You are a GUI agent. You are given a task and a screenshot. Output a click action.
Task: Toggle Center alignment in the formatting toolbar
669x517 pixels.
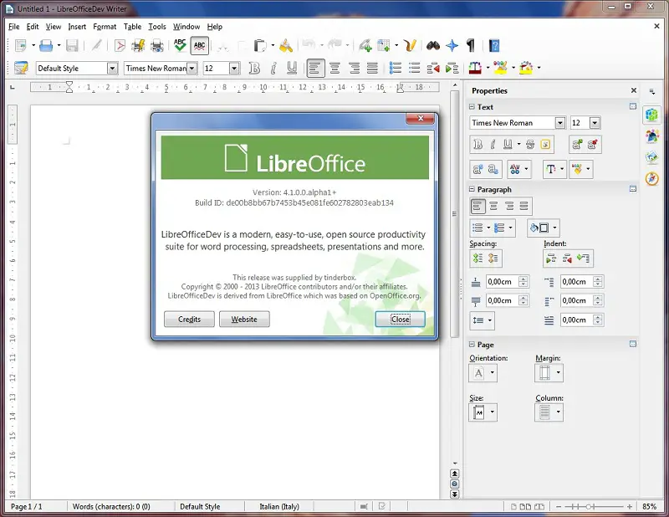coord(335,68)
